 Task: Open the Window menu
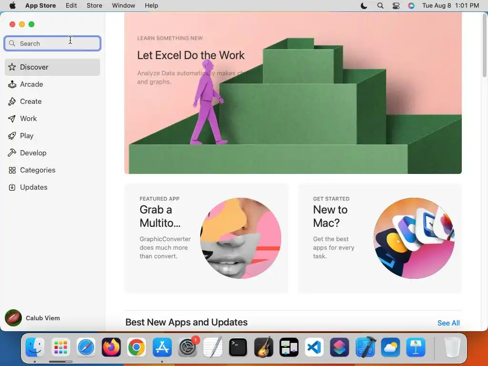[123, 6]
